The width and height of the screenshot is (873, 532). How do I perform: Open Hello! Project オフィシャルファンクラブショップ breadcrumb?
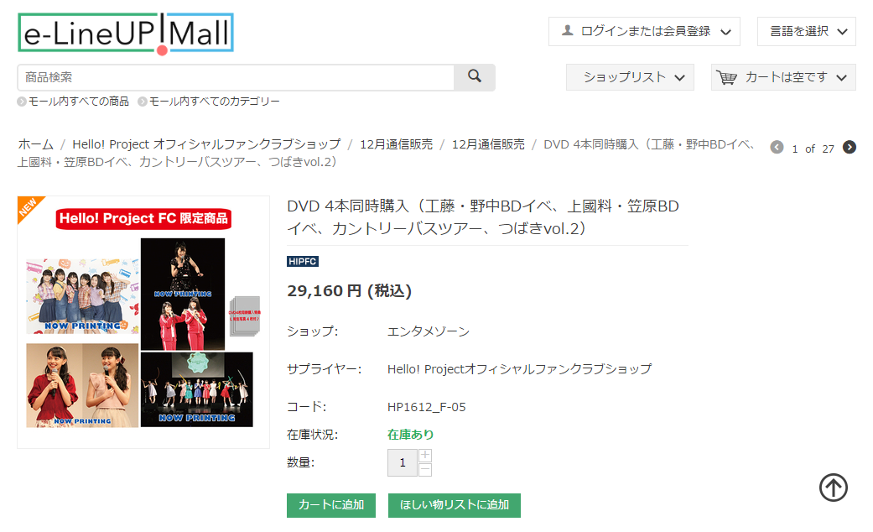(x=206, y=144)
